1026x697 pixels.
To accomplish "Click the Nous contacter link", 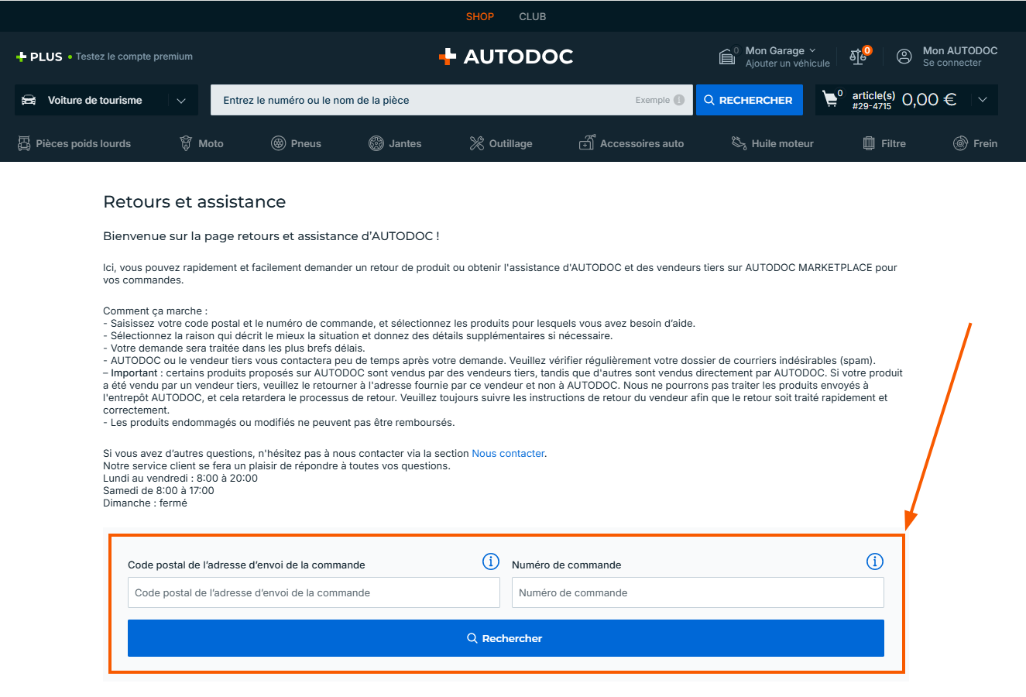I will 508,453.
